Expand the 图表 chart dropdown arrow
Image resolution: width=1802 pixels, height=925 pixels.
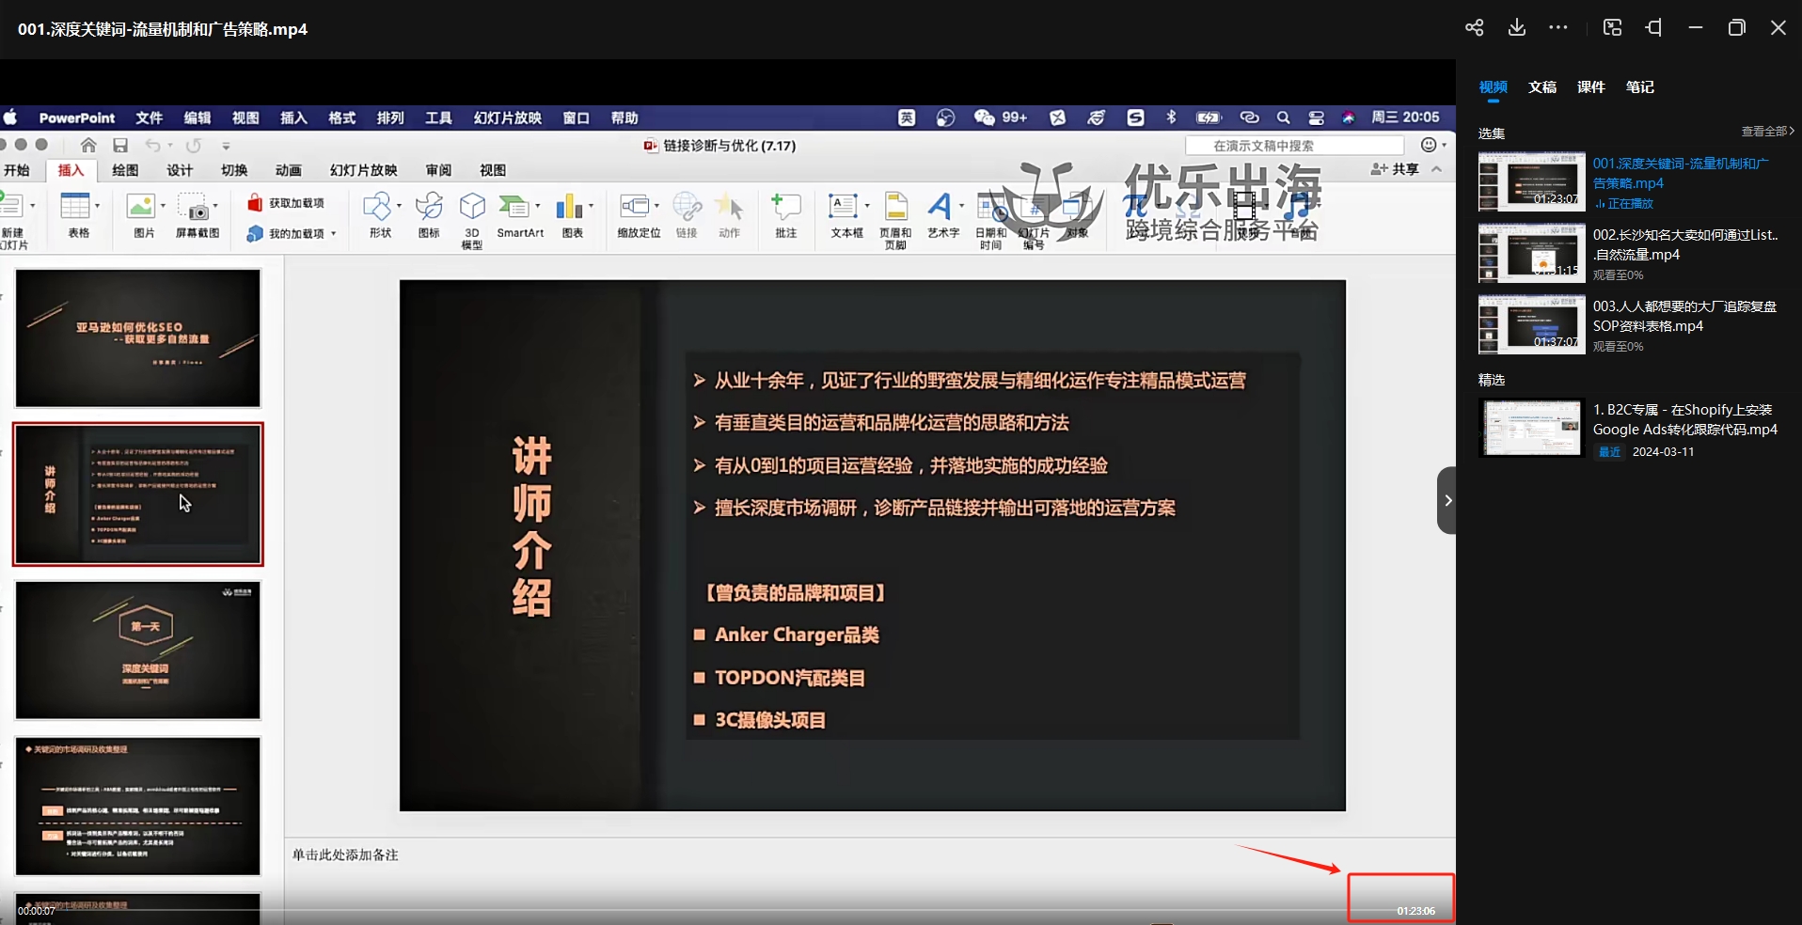coord(591,206)
